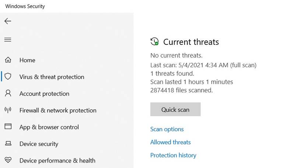Screen dimensions: 304x168
Task: Open the Protection history link
Action: (x=173, y=155)
